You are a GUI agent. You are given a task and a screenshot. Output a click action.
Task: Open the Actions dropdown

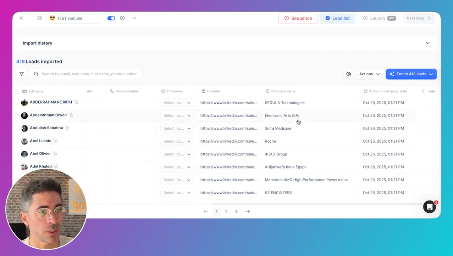point(370,74)
